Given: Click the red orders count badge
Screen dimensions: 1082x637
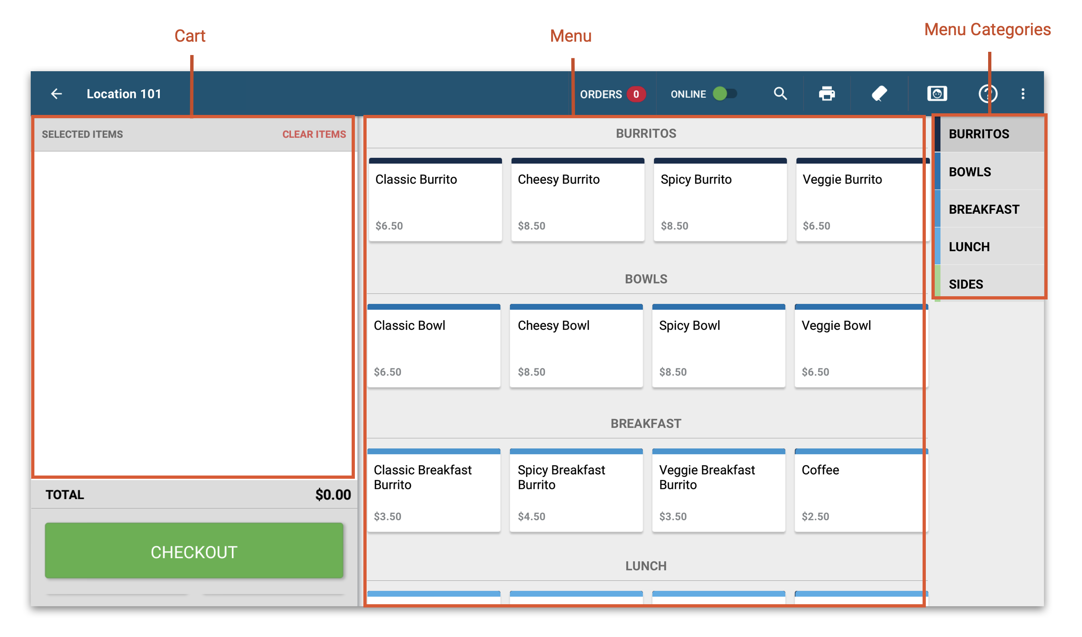Looking at the screenshot, I should [x=636, y=94].
